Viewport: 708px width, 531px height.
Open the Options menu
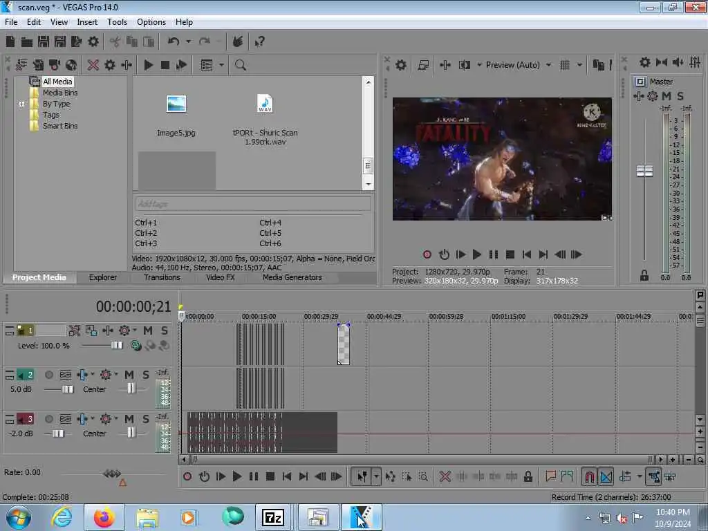pyautogui.click(x=151, y=22)
